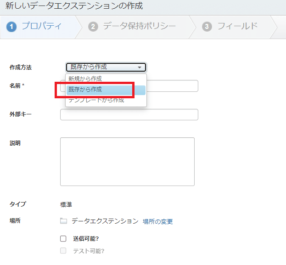The height and width of the screenshot is (265, 286).
Task: Focus the 説明 text area
Action: pyautogui.click(x=127, y=162)
